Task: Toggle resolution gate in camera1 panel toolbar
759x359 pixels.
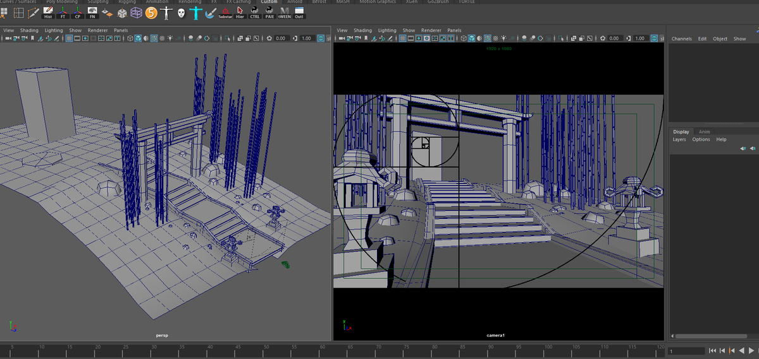Action: [419, 38]
